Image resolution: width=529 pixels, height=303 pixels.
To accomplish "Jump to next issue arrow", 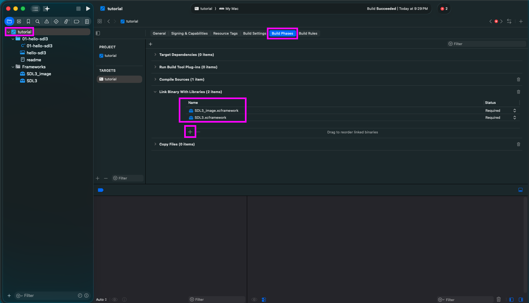I will 501,21.
